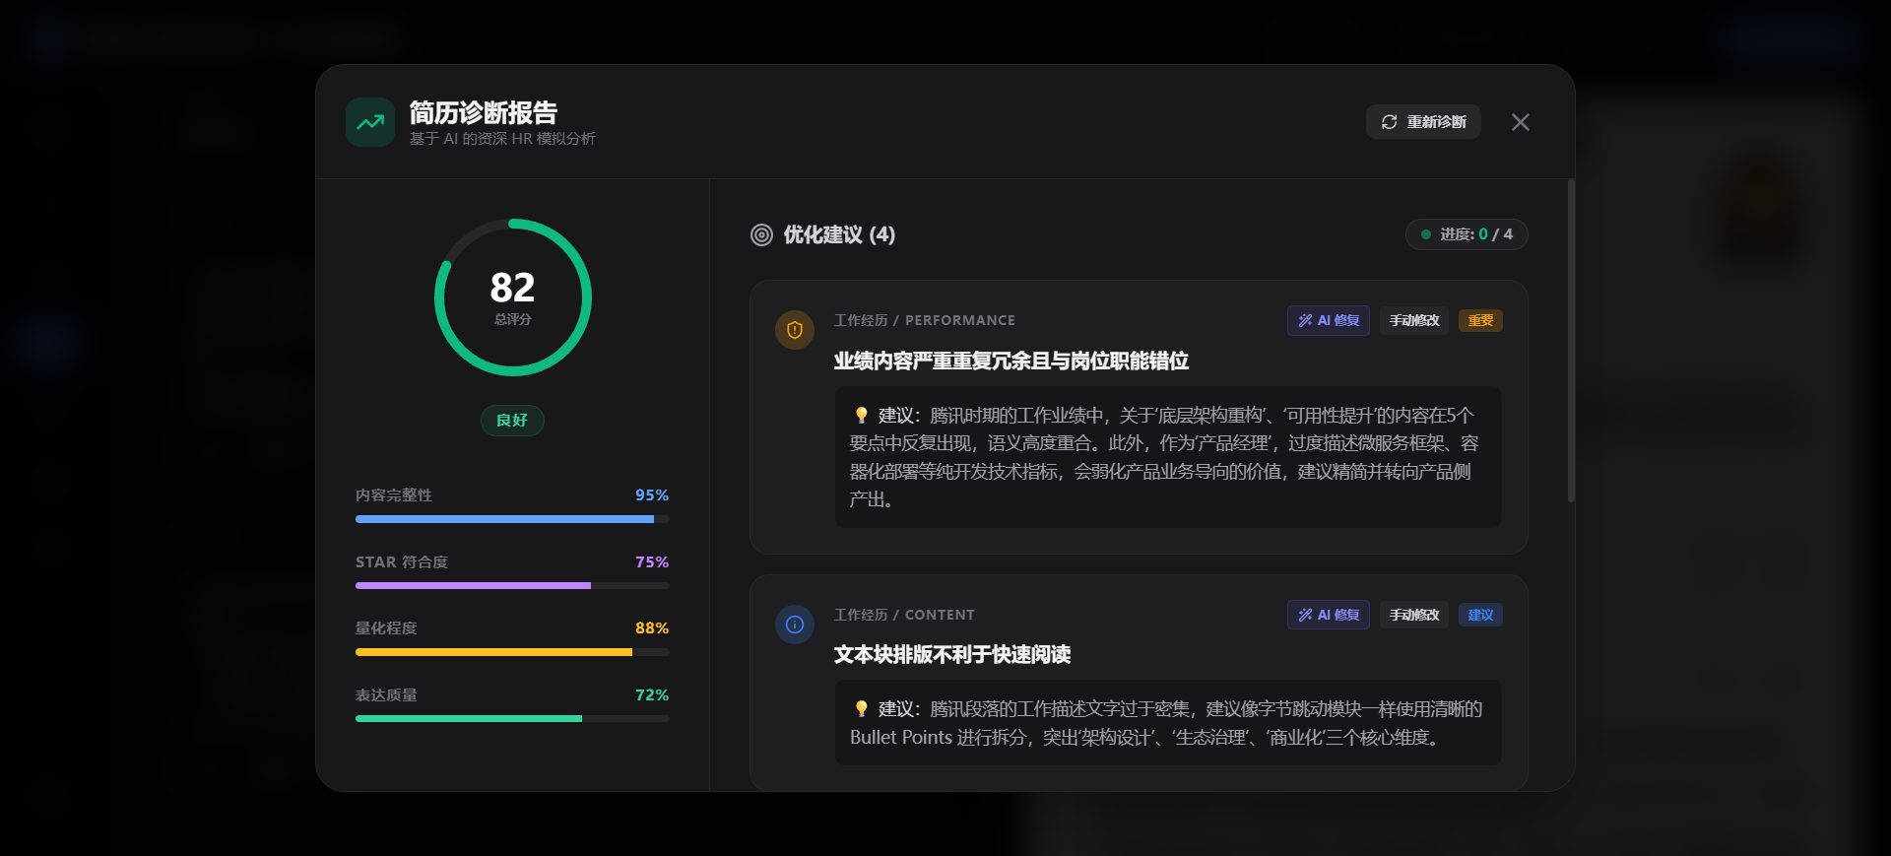
Task: Click the 75% value for STAR 符合度
Action: (x=652, y=562)
